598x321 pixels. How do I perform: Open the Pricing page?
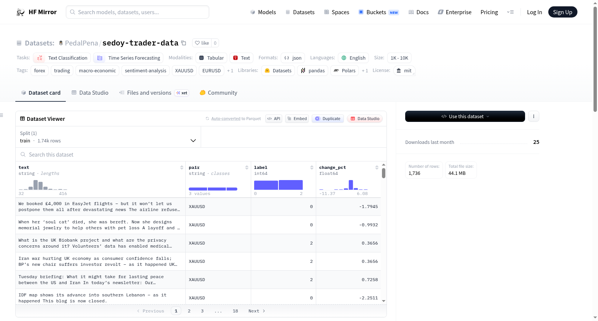(x=489, y=12)
